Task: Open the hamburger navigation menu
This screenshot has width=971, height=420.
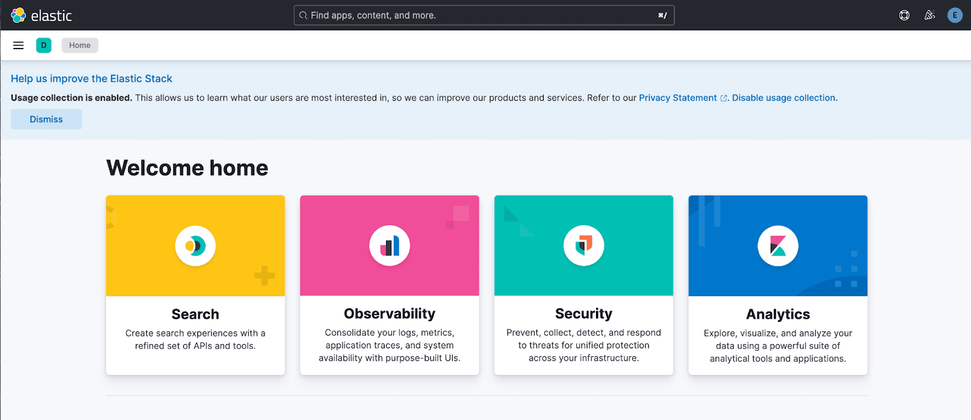Action: tap(18, 46)
